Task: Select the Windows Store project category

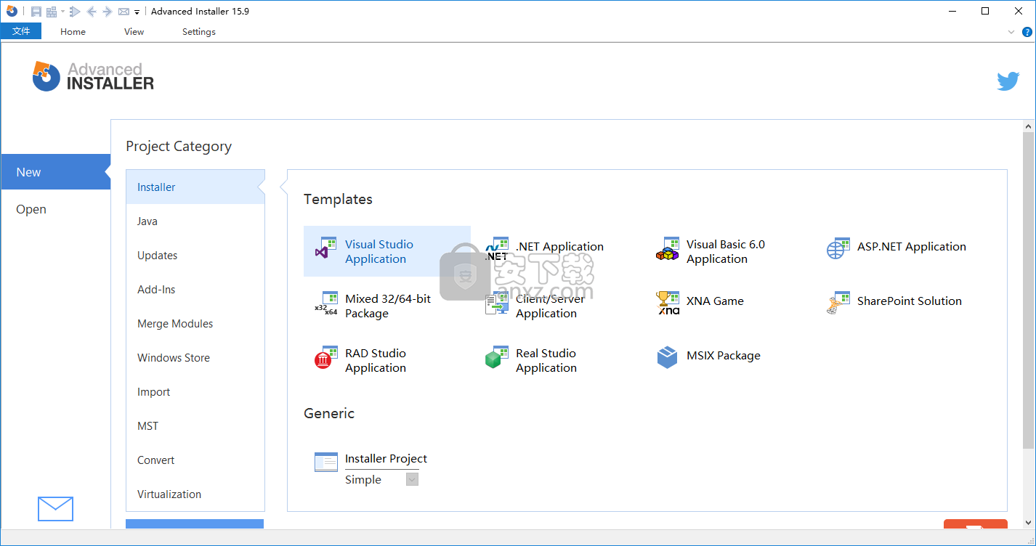Action: (x=195, y=358)
